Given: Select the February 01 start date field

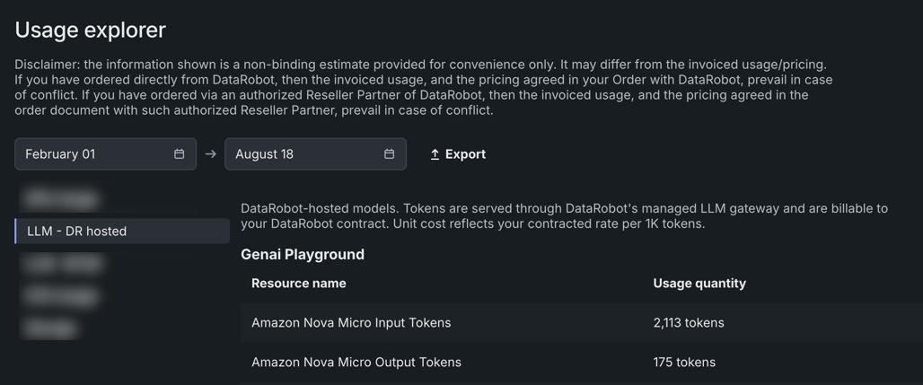Looking at the screenshot, I should click(x=105, y=153).
